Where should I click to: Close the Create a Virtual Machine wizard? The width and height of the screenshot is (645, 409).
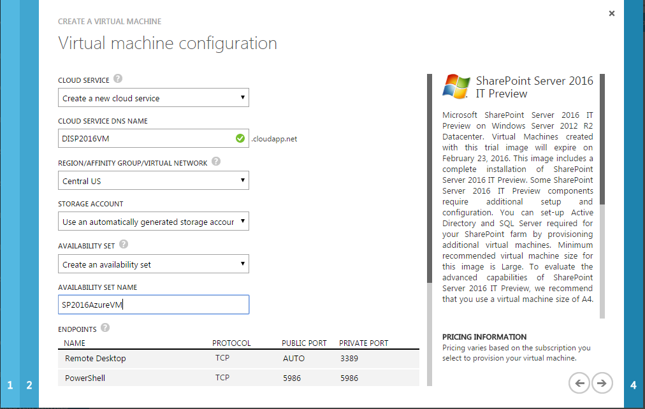tap(612, 13)
